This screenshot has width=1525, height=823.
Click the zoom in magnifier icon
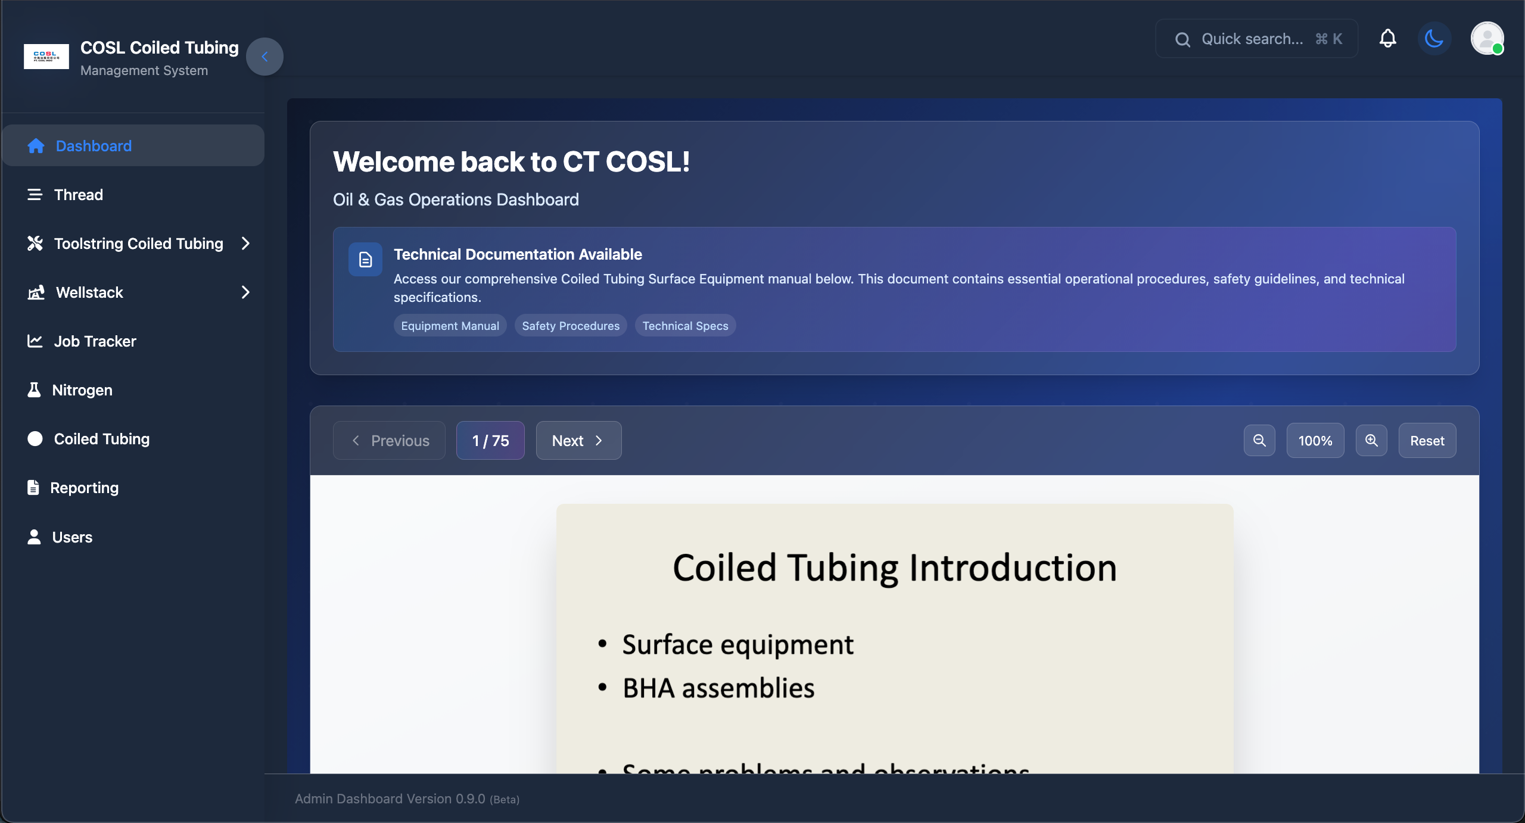(x=1371, y=441)
